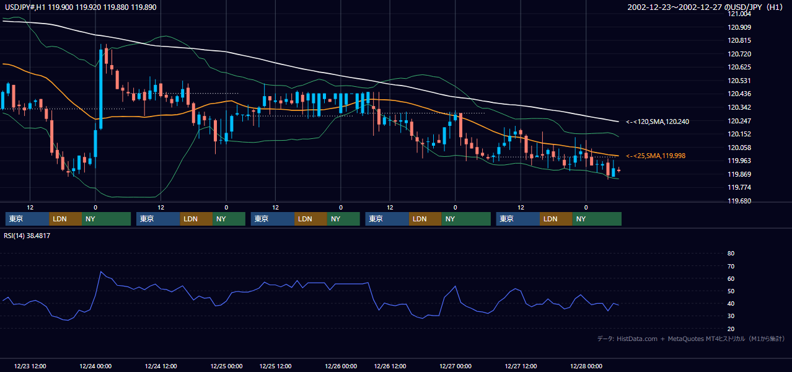Click RSI scale level 30
Viewport: 792px width, 372px height.
coord(731,316)
